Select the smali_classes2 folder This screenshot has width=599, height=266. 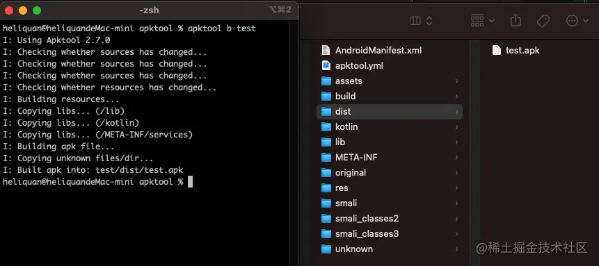(390, 218)
